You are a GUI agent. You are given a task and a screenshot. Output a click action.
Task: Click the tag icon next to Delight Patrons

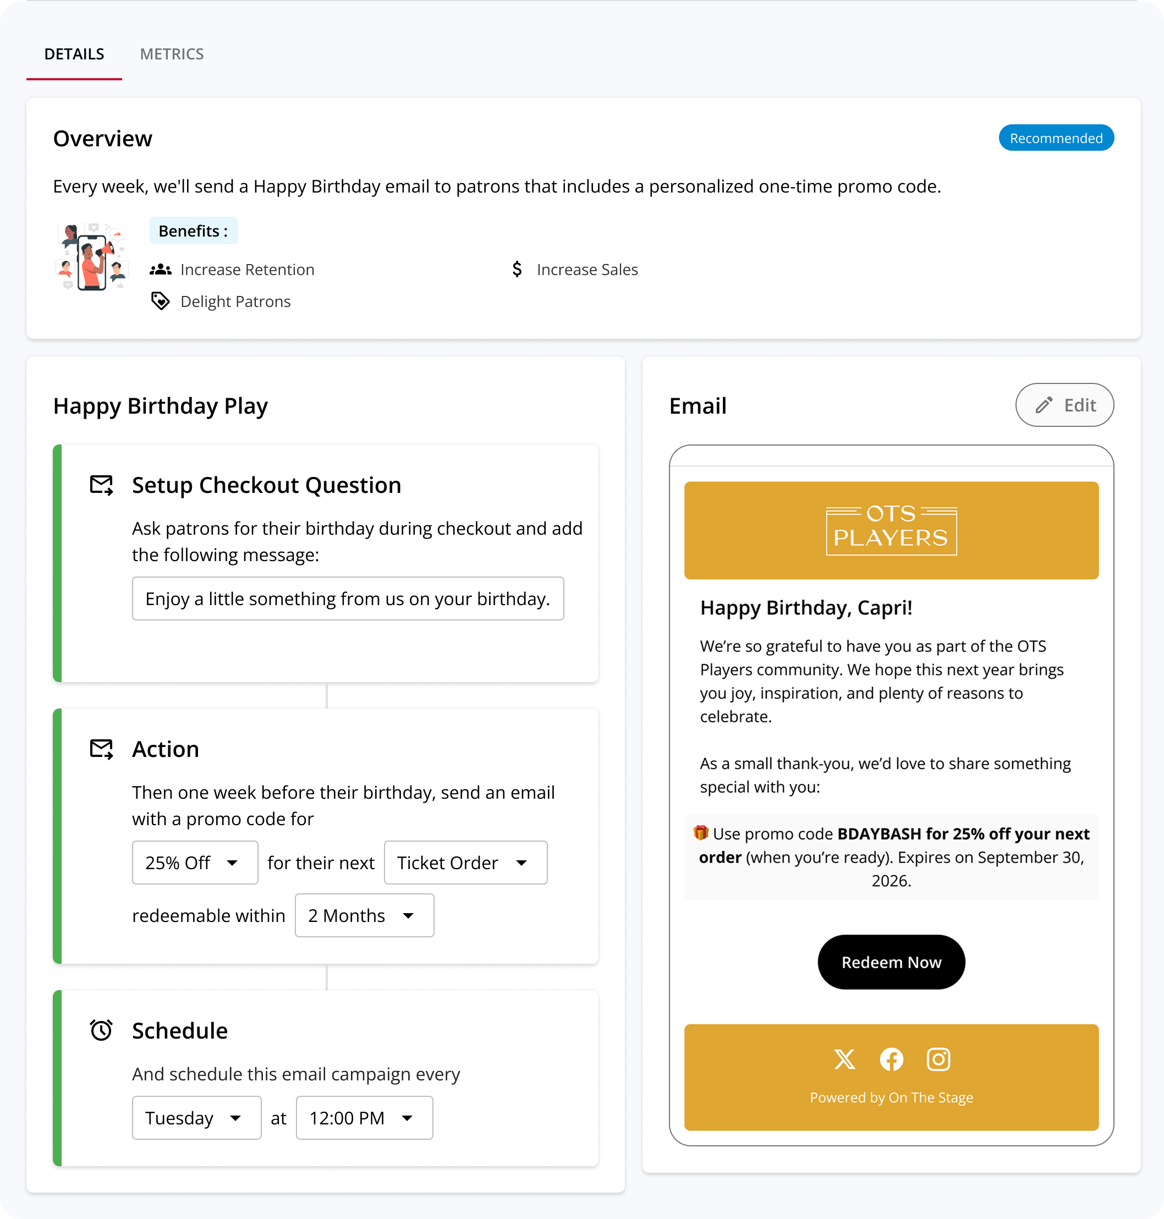[160, 301]
